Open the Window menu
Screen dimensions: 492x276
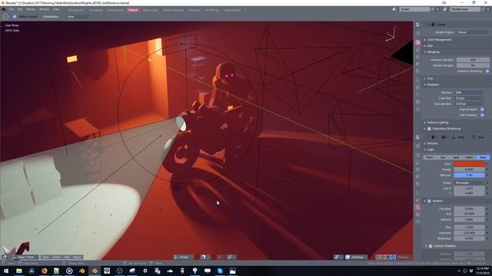(x=45, y=10)
